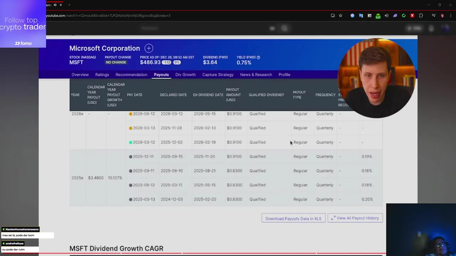Open the Extensions puzzle-piece menu
Screen dimensions: 456x256
coord(421,16)
